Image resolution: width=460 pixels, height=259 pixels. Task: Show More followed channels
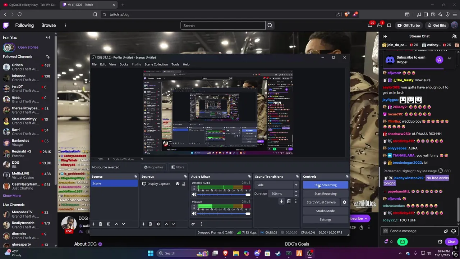point(12,196)
